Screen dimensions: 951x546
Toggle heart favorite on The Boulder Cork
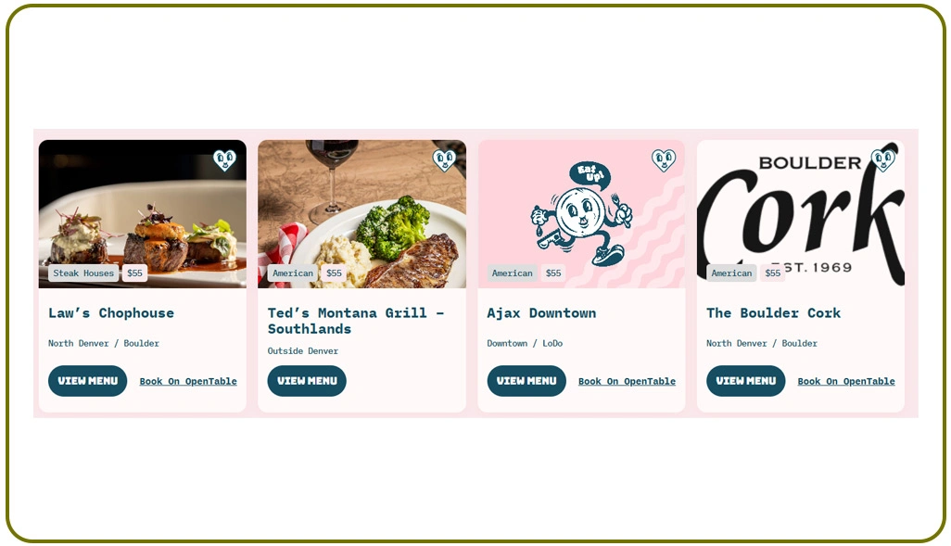coord(883,160)
